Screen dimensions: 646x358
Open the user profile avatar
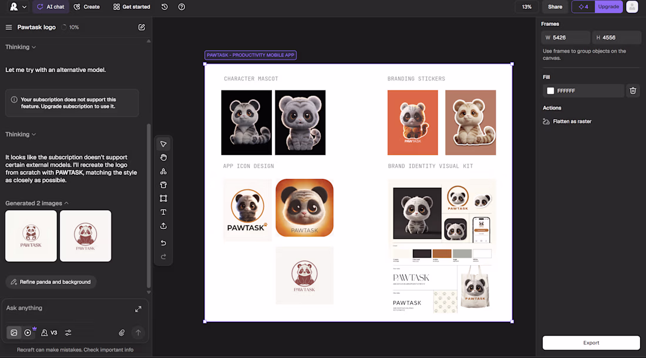click(x=632, y=6)
